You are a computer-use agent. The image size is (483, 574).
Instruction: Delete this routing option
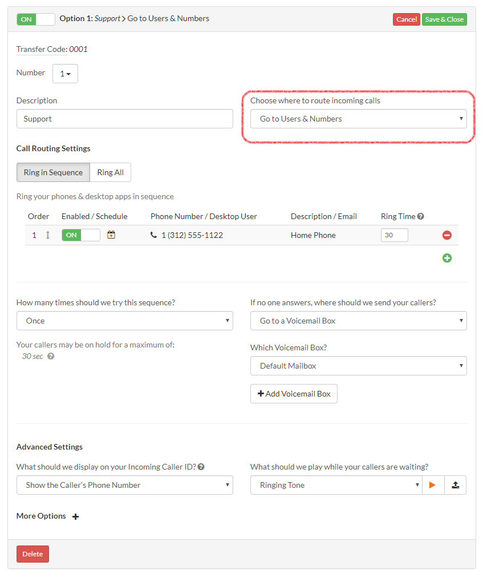click(x=33, y=553)
